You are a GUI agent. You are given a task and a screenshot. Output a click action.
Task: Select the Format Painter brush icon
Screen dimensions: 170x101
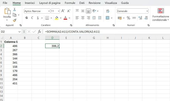pos(14,20)
